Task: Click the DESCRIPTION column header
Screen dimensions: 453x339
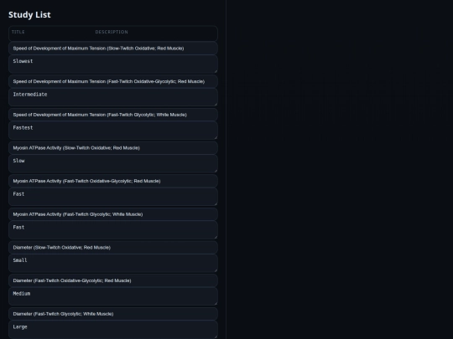Action: point(112,32)
